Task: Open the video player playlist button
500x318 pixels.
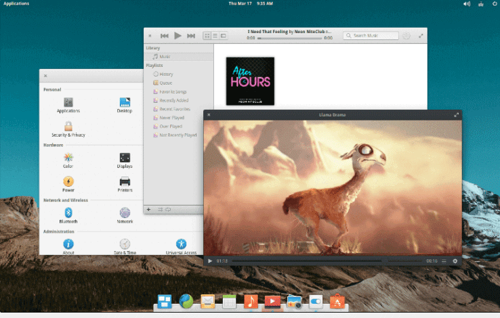Action: [444, 261]
